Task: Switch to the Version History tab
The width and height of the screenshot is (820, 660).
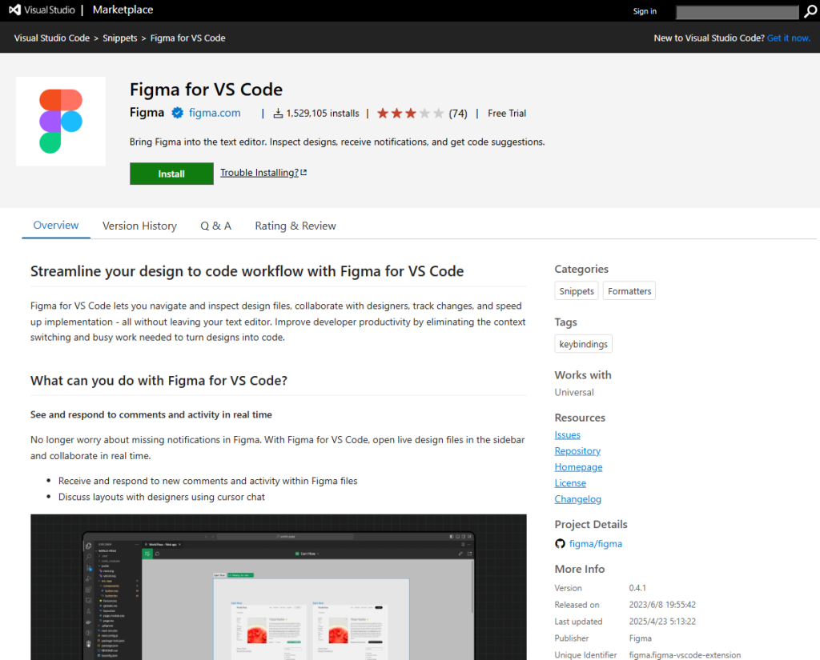Action: pos(139,226)
